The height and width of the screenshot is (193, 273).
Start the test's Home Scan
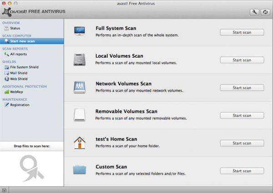coord(242,143)
